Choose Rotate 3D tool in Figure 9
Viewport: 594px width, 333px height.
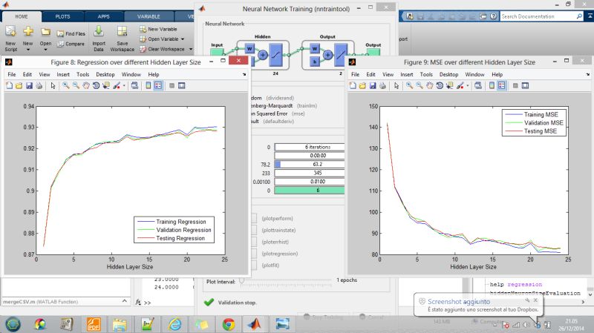[x=440, y=86]
